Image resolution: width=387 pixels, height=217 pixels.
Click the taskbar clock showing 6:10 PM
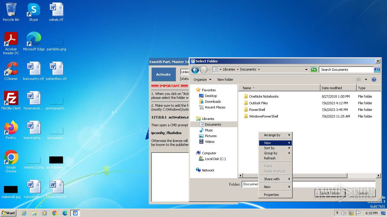pos(372,213)
